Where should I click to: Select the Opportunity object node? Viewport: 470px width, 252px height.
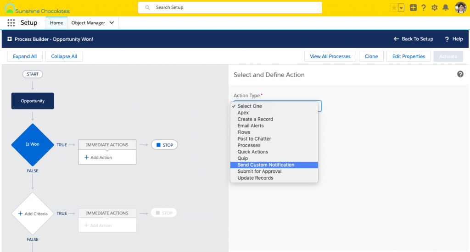coord(33,101)
